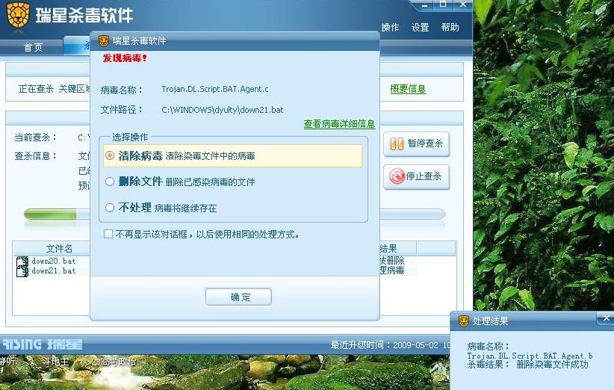Switch to the 首页 tab
Image resolution: width=614 pixels, height=390 pixels.
33,47
